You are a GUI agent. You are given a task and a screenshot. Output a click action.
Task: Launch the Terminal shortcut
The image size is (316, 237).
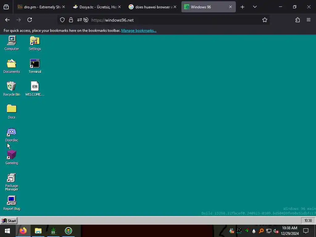pos(35,66)
